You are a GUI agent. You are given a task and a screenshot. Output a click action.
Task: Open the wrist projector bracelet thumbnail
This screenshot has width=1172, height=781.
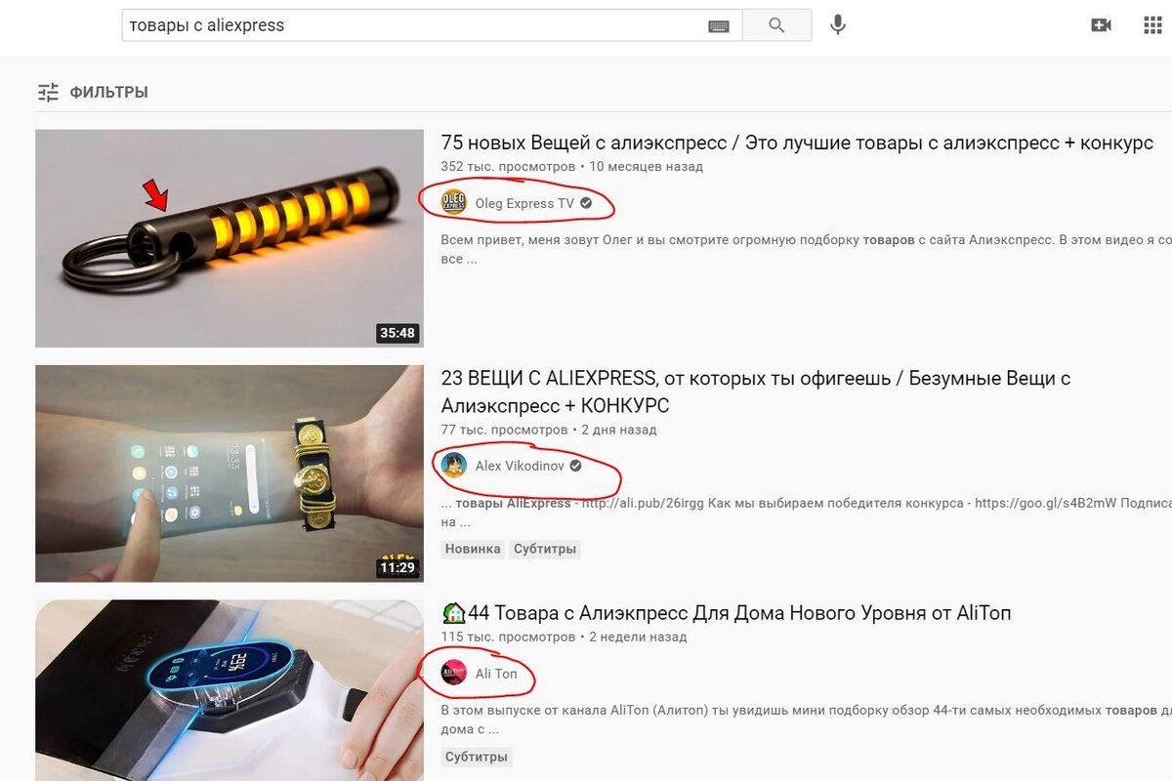tap(230, 473)
